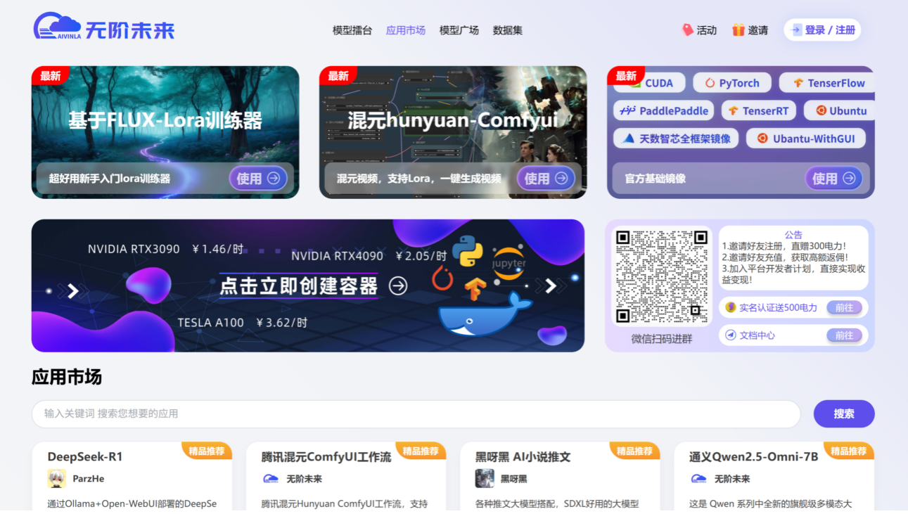The image size is (908, 514).
Task: Click 精品推荐 badge on DeepSeek-R1 card
Action: point(207,451)
